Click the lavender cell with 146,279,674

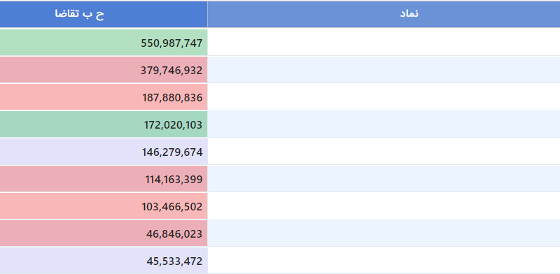104,152
